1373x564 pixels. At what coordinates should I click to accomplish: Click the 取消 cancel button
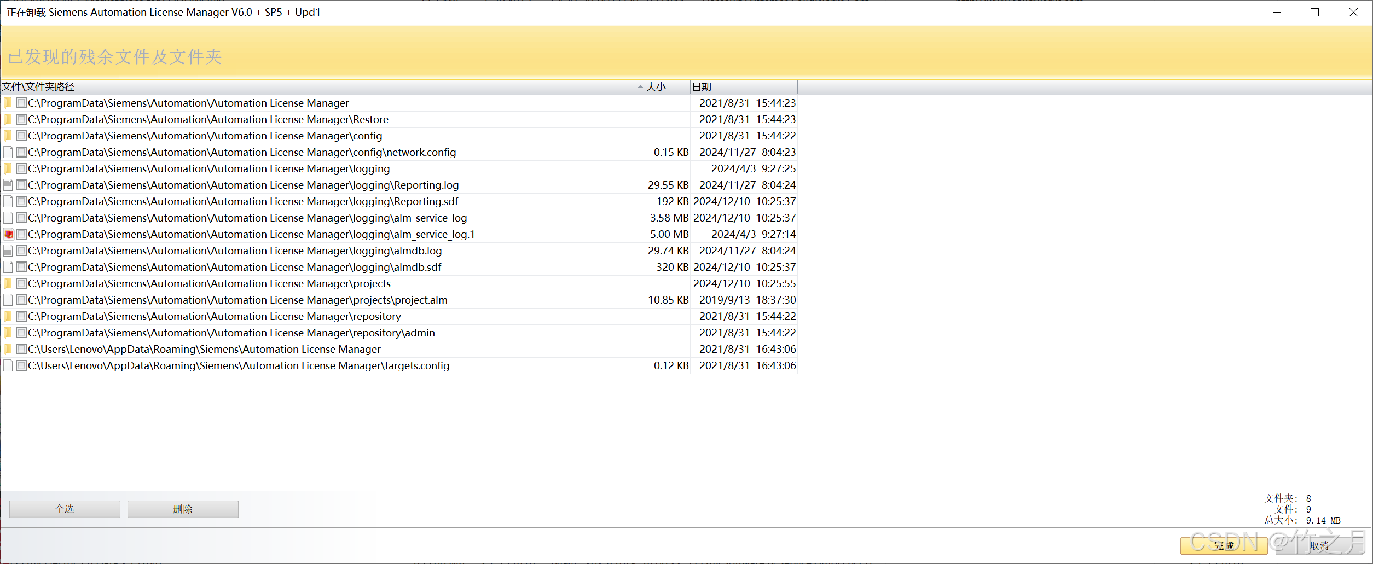[x=1319, y=545]
